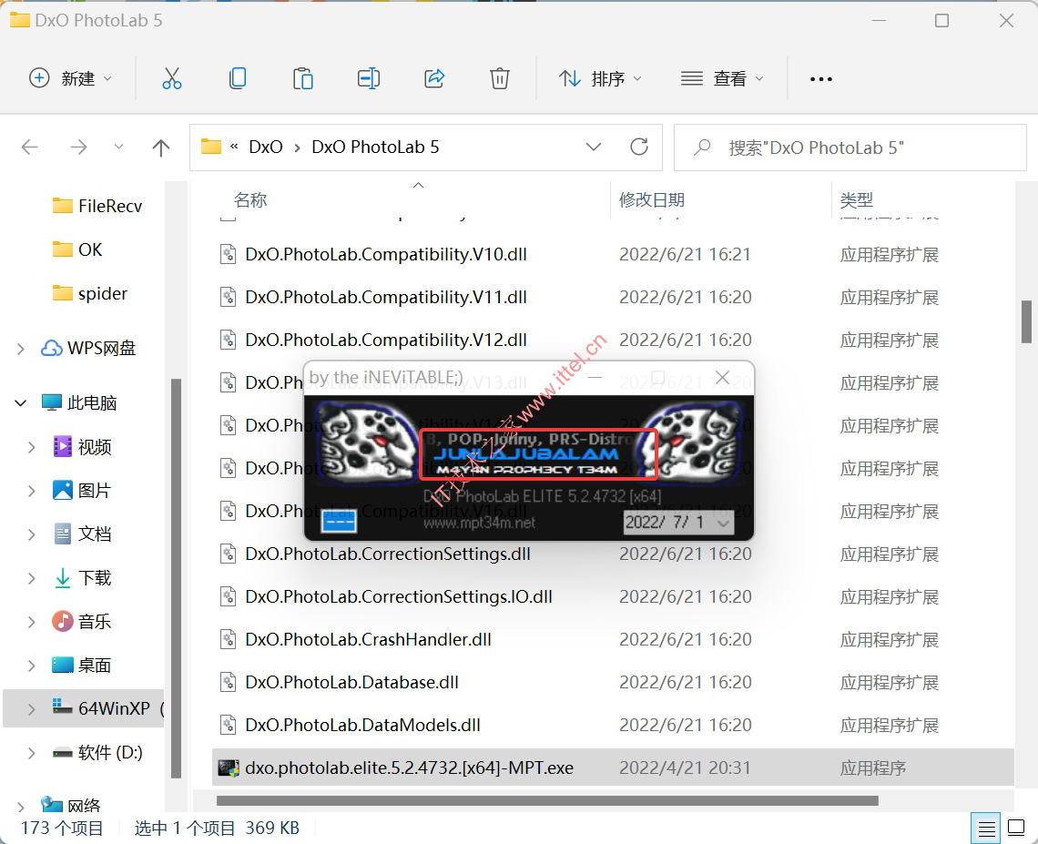This screenshot has width=1038, height=844.
Task: Close the iNEViTABLE patcher window
Action: (722, 377)
